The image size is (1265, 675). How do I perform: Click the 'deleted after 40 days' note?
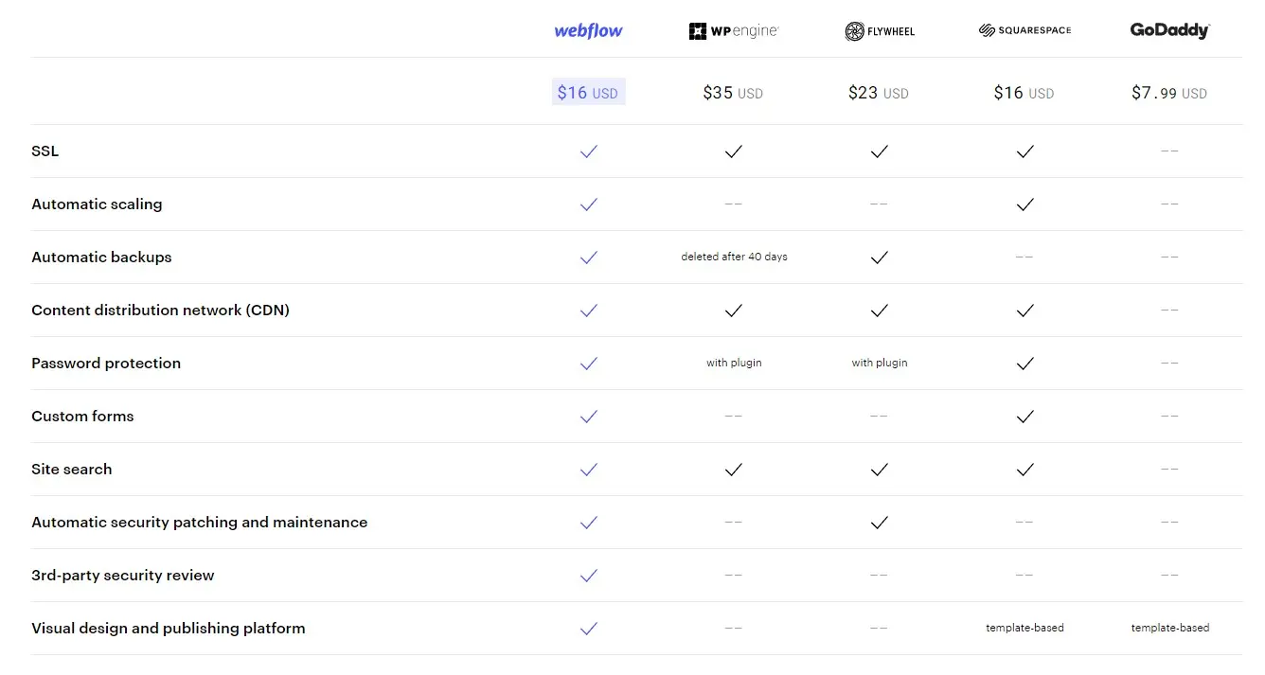click(x=734, y=257)
